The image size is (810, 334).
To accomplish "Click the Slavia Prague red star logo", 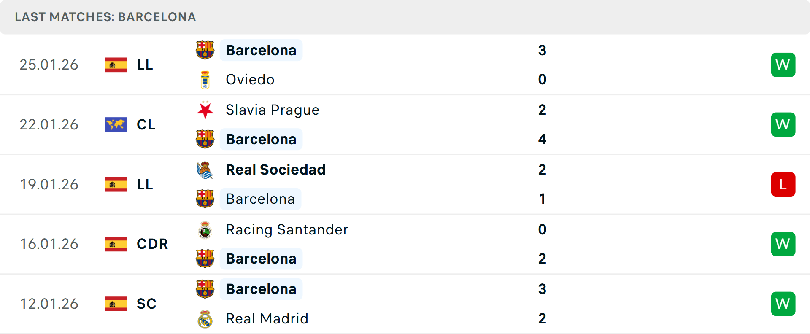I will point(205,110).
